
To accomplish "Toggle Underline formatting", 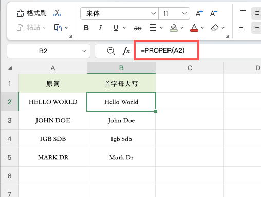I will coord(116,28).
